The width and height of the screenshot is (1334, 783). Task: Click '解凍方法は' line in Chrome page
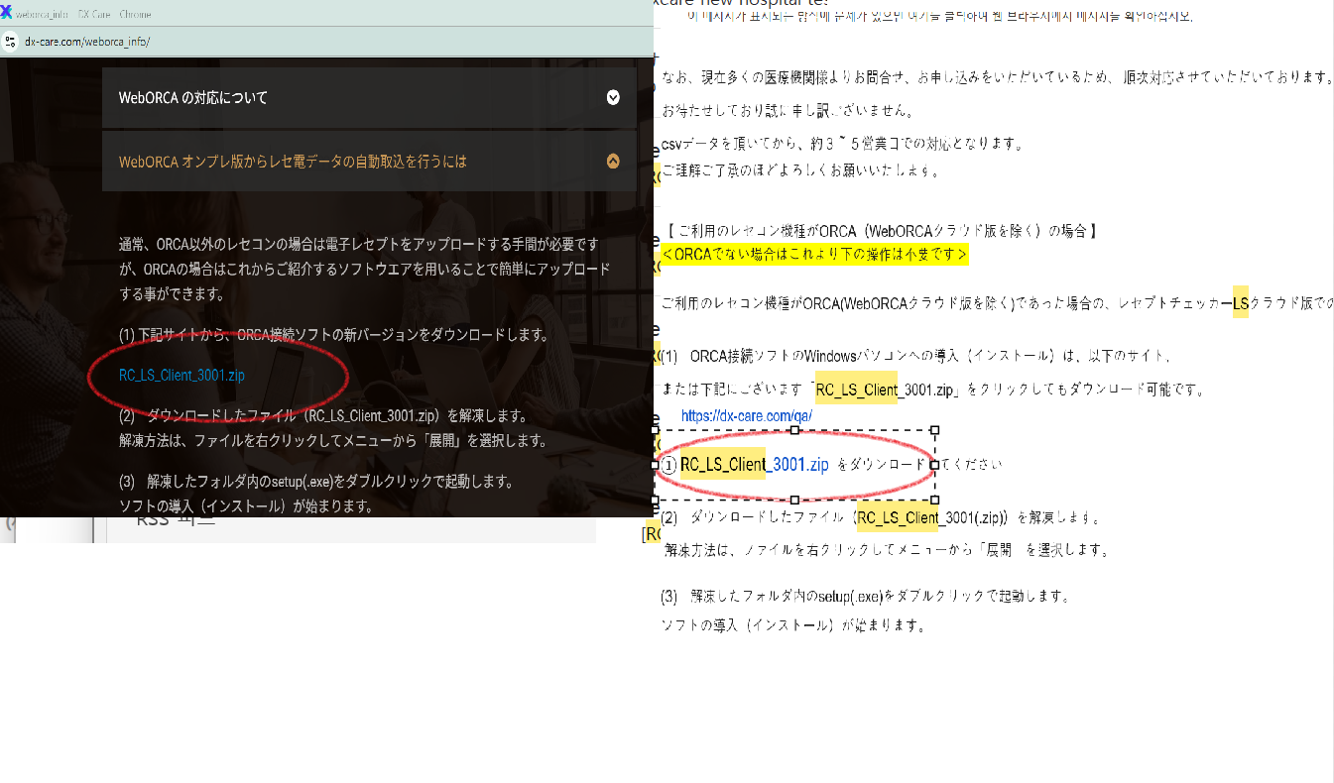[x=332, y=441]
